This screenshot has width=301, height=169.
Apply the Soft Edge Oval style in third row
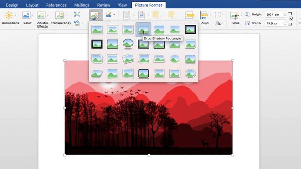(x=174, y=59)
